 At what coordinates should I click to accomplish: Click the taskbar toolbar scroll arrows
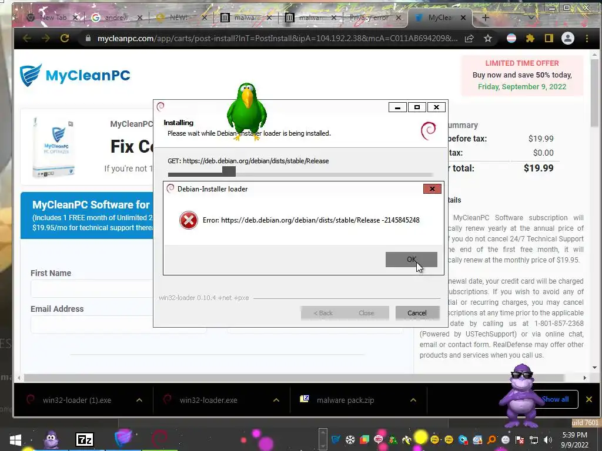tap(323, 439)
